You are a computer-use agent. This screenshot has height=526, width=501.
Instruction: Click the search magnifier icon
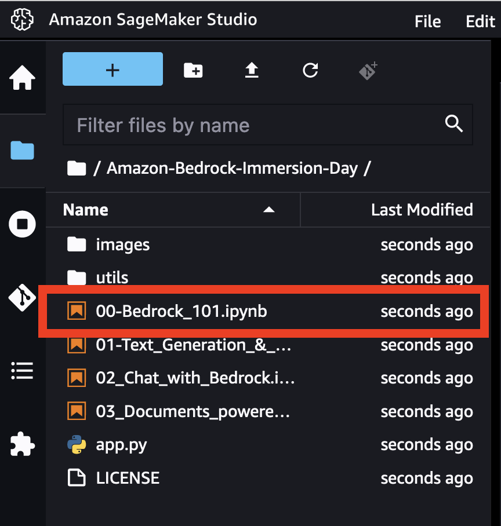(x=454, y=124)
